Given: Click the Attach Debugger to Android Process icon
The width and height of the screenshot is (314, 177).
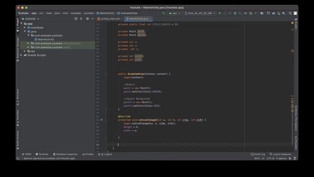Looking at the screenshot, I should tap(251, 13).
